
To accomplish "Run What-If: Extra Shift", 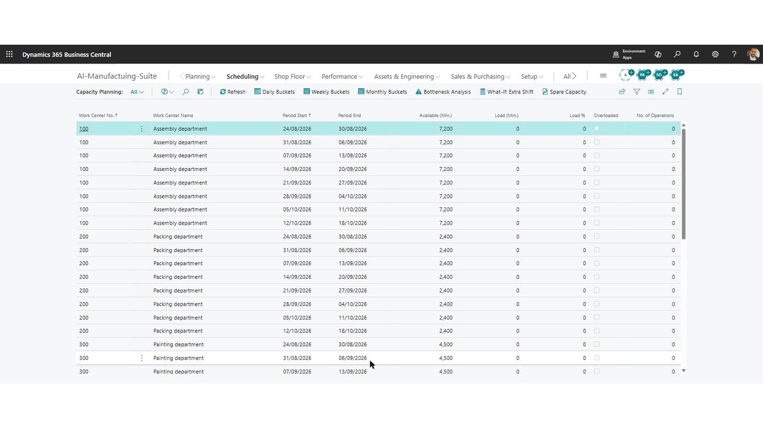I will [506, 92].
